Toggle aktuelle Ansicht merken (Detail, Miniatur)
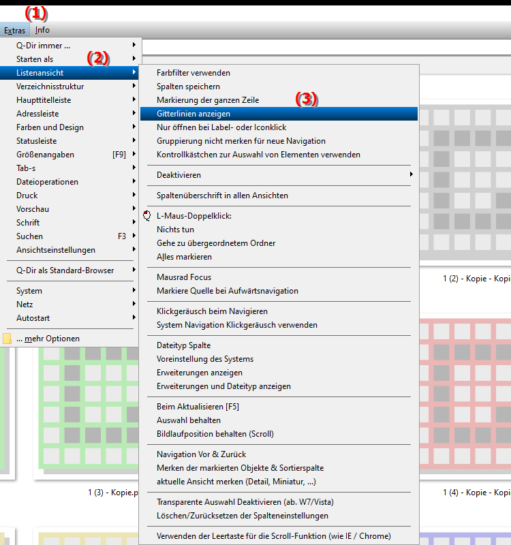The image size is (511, 545). point(279,482)
